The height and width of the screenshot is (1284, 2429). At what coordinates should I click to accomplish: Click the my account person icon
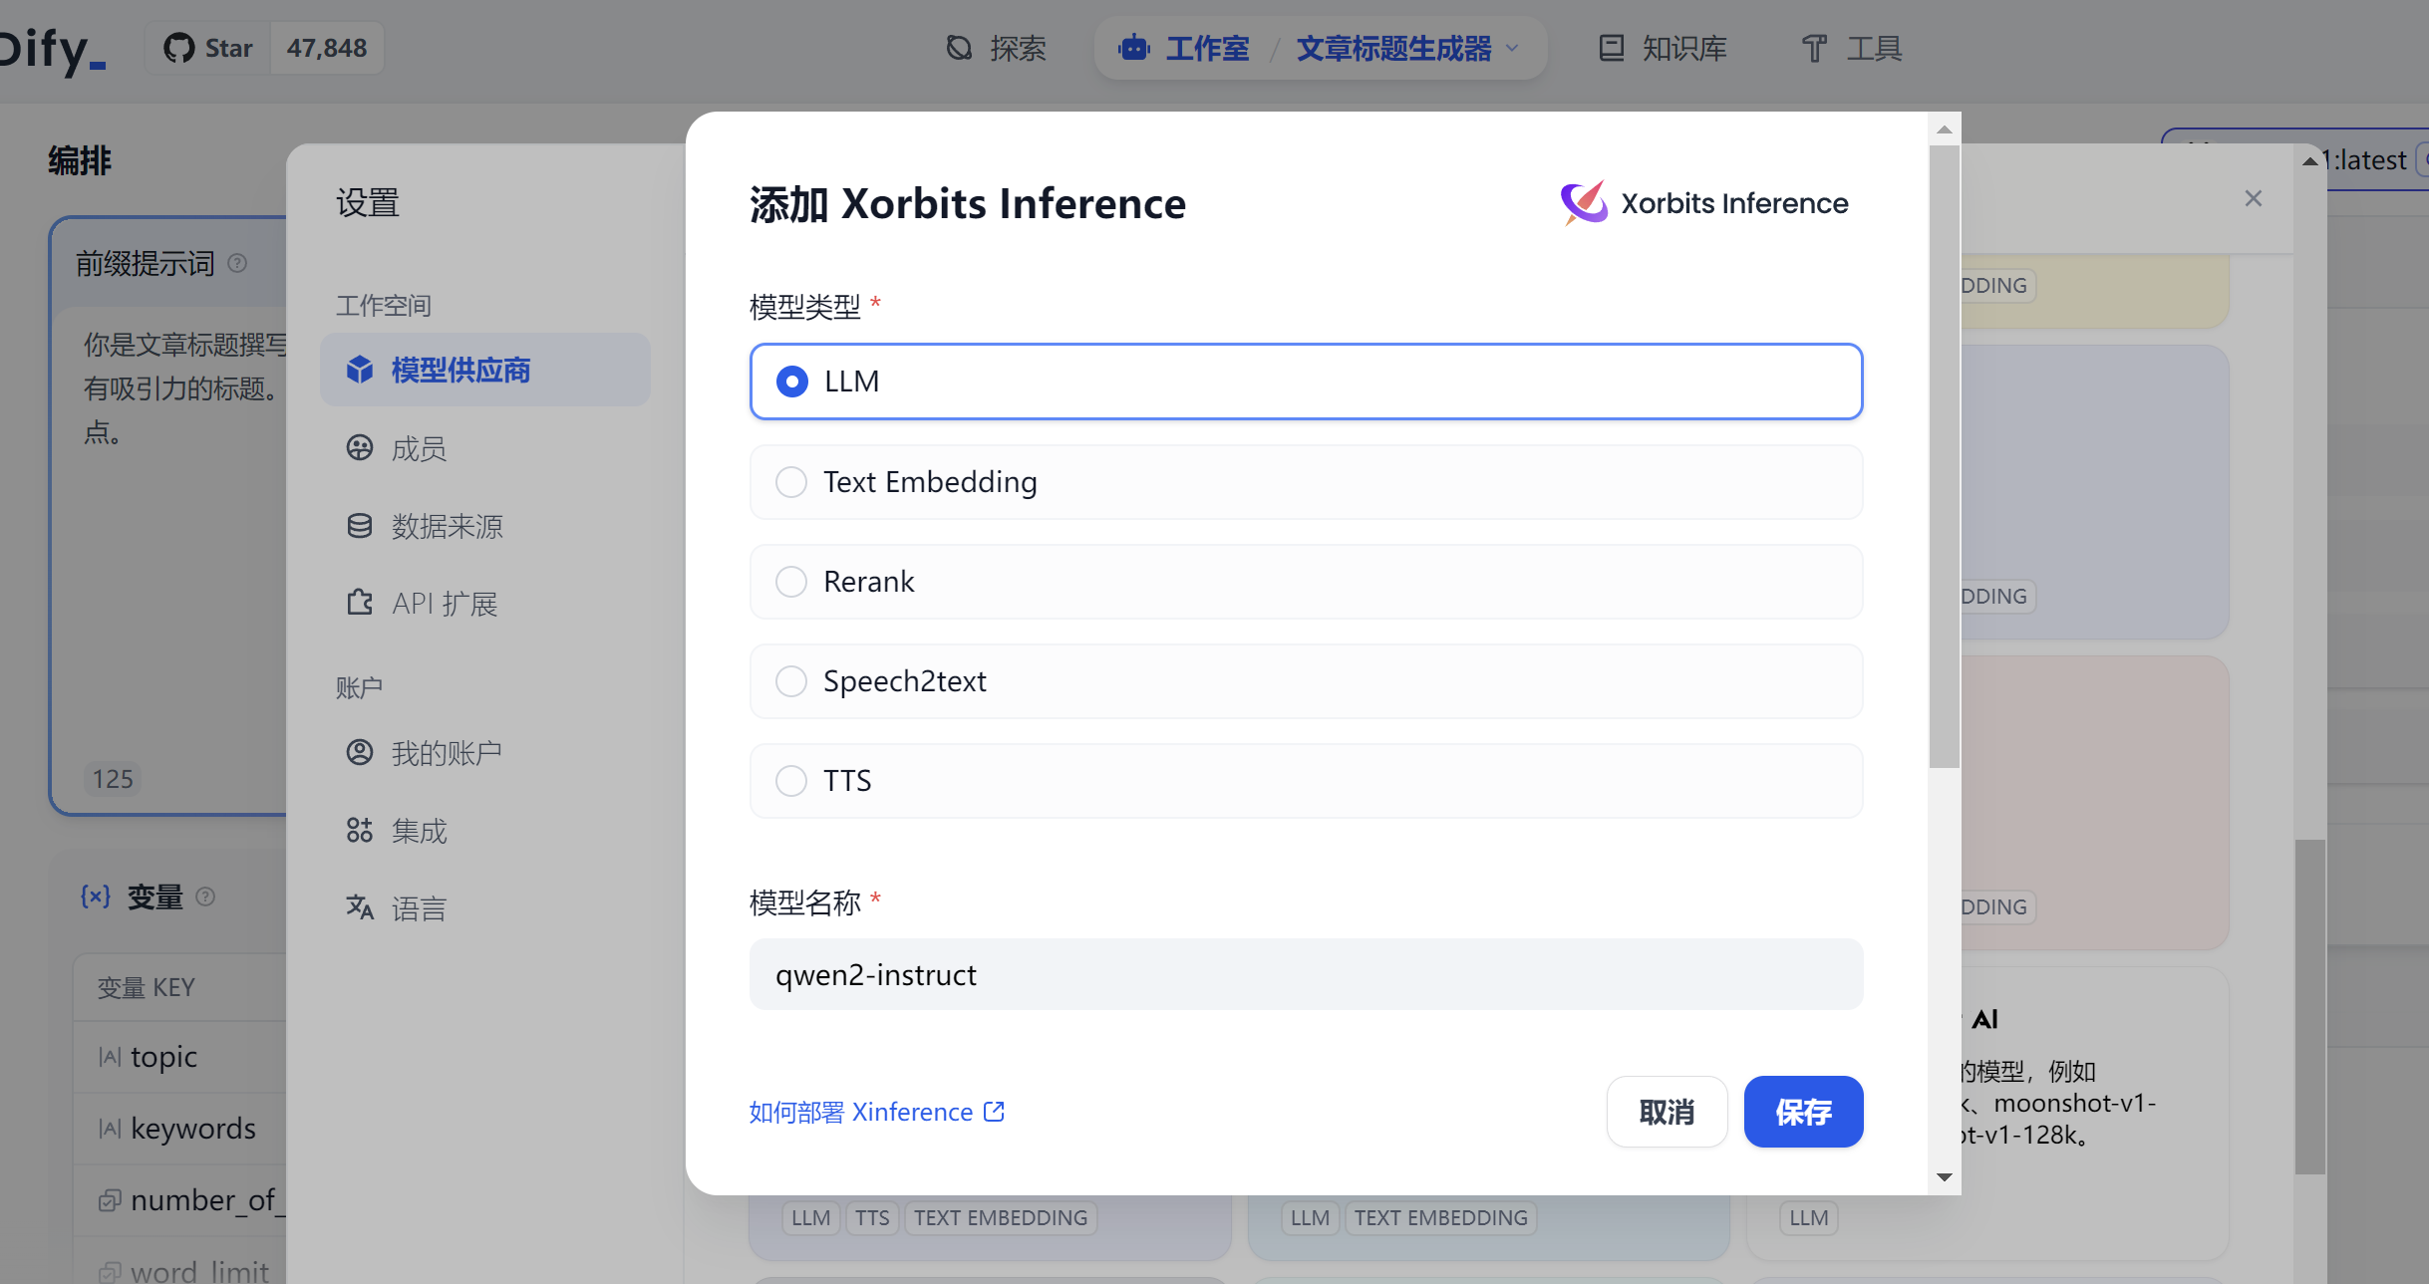(x=360, y=752)
